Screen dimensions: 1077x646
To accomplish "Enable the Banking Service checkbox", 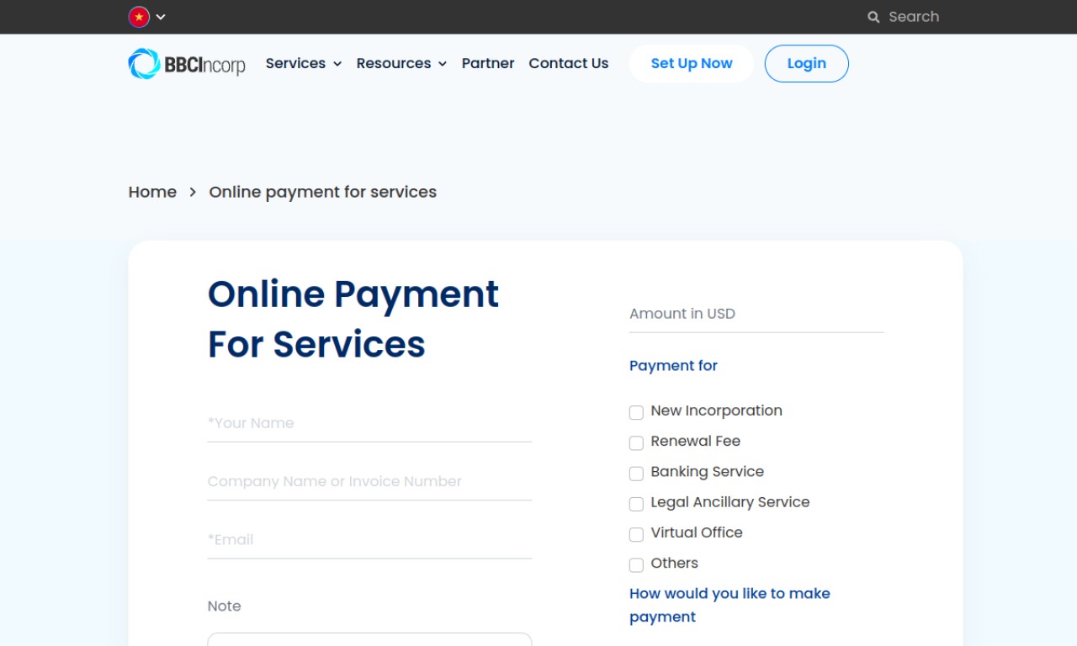I will 636,474.
